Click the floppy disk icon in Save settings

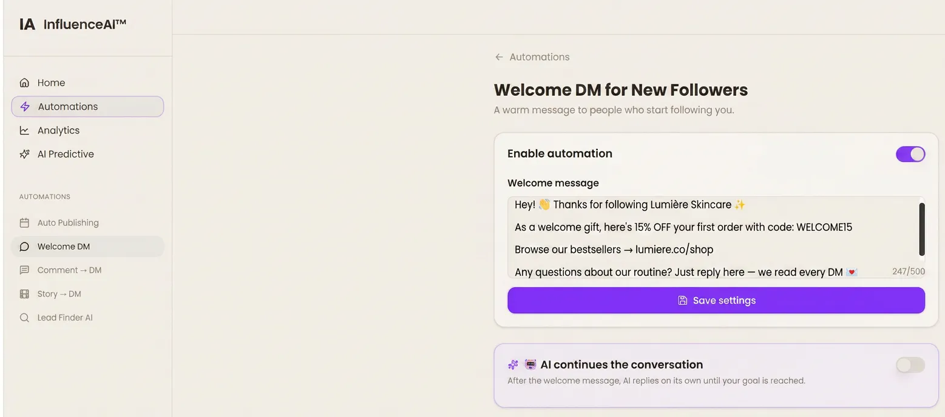(682, 301)
